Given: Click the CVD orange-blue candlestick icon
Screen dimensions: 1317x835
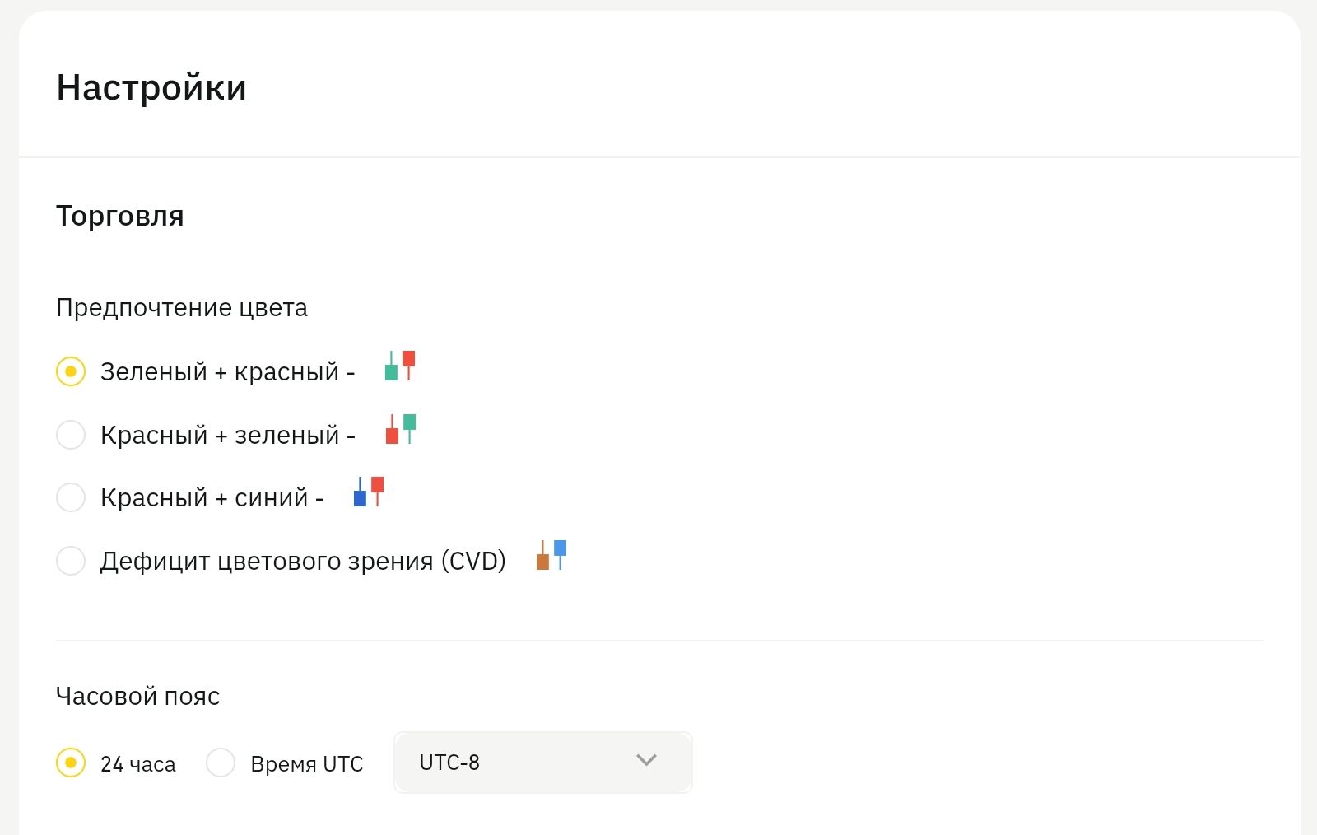Looking at the screenshot, I should coord(551,555).
